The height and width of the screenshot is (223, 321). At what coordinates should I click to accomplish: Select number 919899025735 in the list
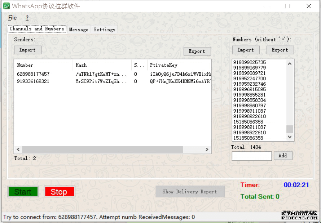pyautogui.click(x=250, y=62)
